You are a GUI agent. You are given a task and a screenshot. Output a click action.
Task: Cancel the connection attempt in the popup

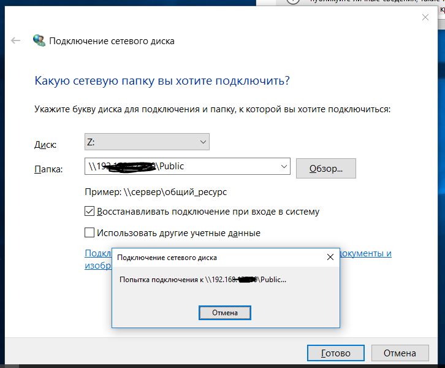click(225, 313)
